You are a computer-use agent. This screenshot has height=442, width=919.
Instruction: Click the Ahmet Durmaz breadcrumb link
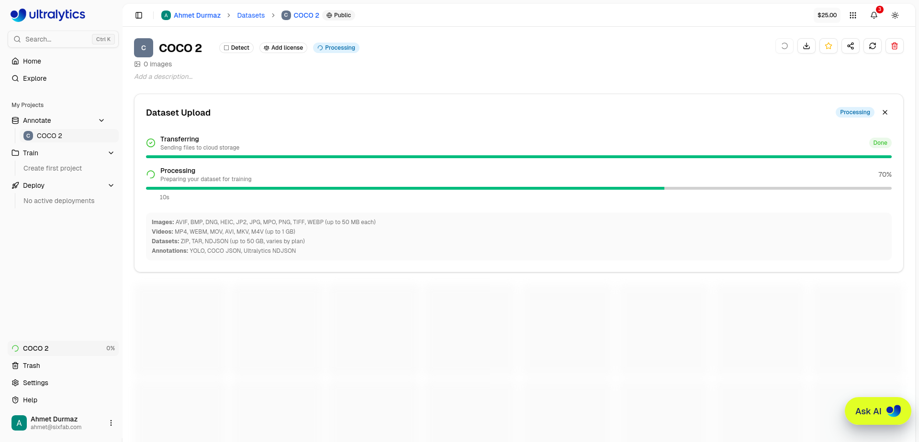(197, 15)
